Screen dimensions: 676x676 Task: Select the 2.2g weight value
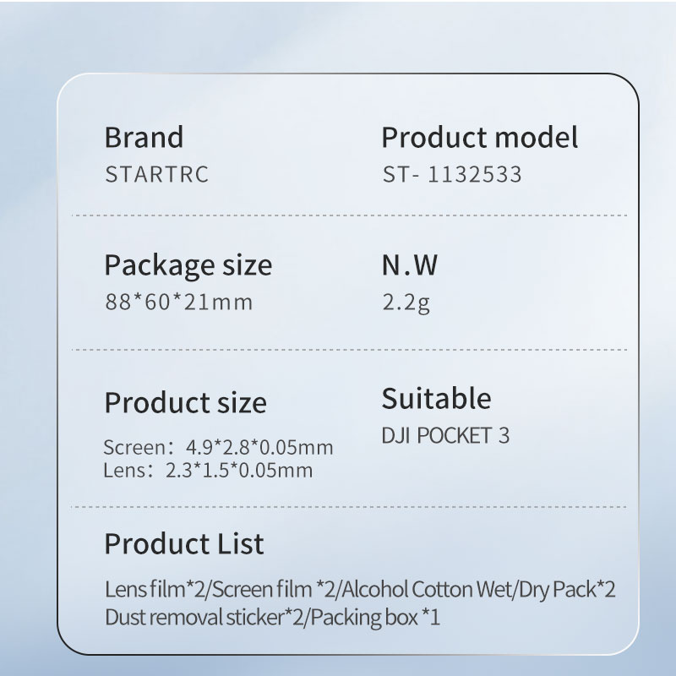pos(406,303)
